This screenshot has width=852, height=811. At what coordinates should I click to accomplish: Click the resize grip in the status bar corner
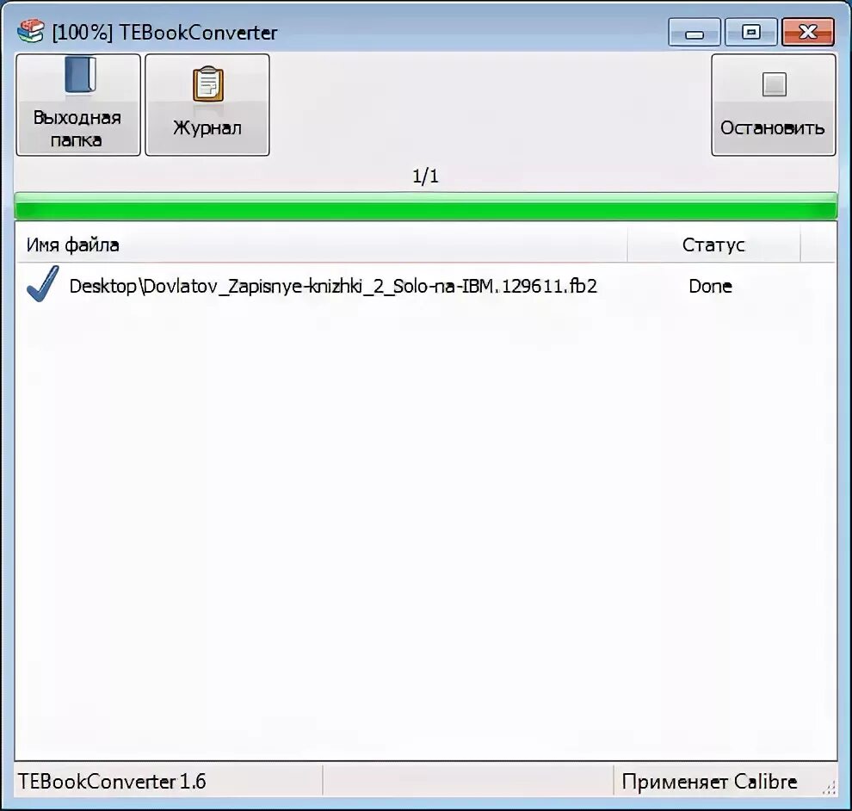[x=829, y=787]
